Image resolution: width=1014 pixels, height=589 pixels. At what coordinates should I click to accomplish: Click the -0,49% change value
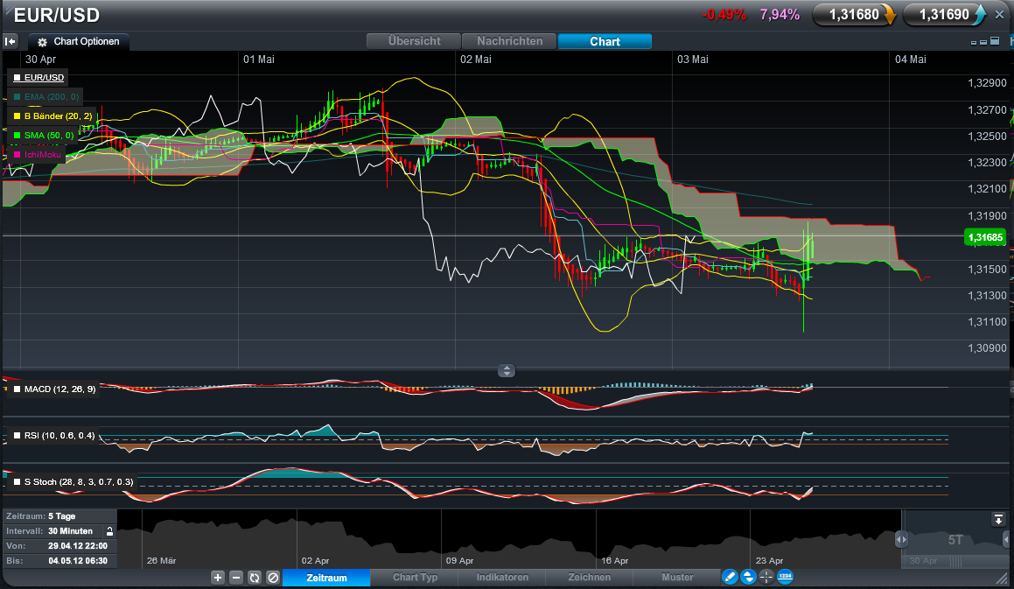tap(724, 15)
